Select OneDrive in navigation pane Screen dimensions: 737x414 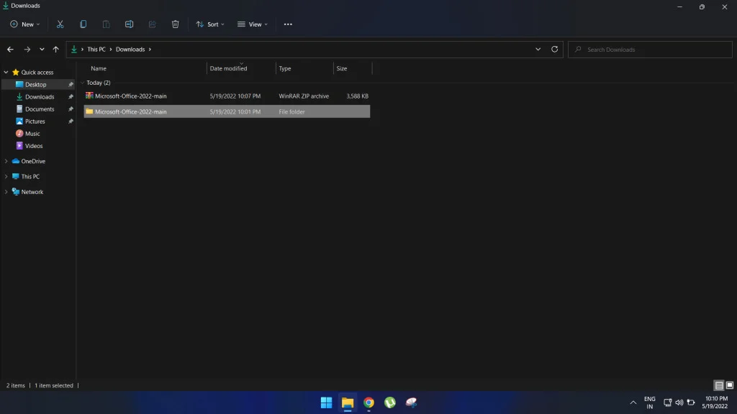point(33,161)
